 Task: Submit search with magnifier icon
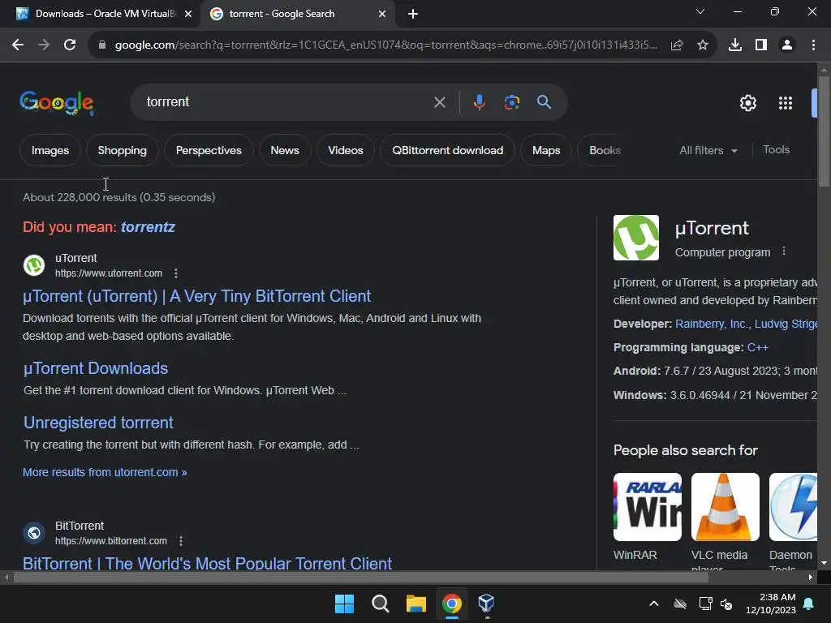point(544,101)
